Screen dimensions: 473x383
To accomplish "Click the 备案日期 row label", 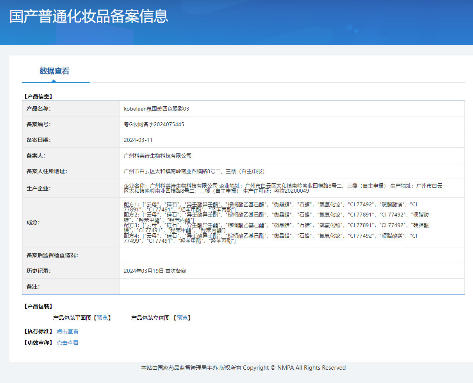I will pos(38,140).
